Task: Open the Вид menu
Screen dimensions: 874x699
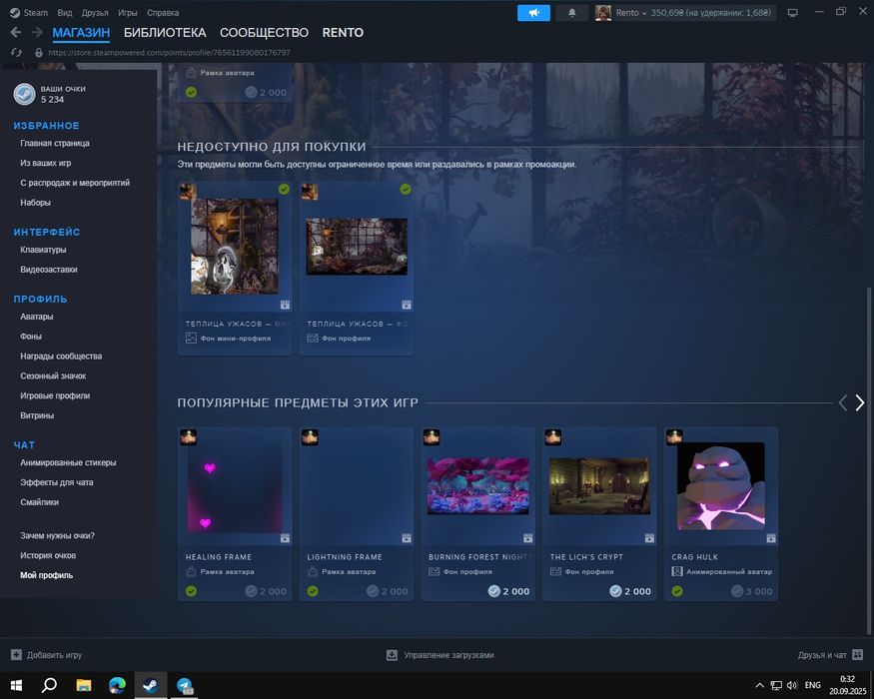Action: point(65,12)
